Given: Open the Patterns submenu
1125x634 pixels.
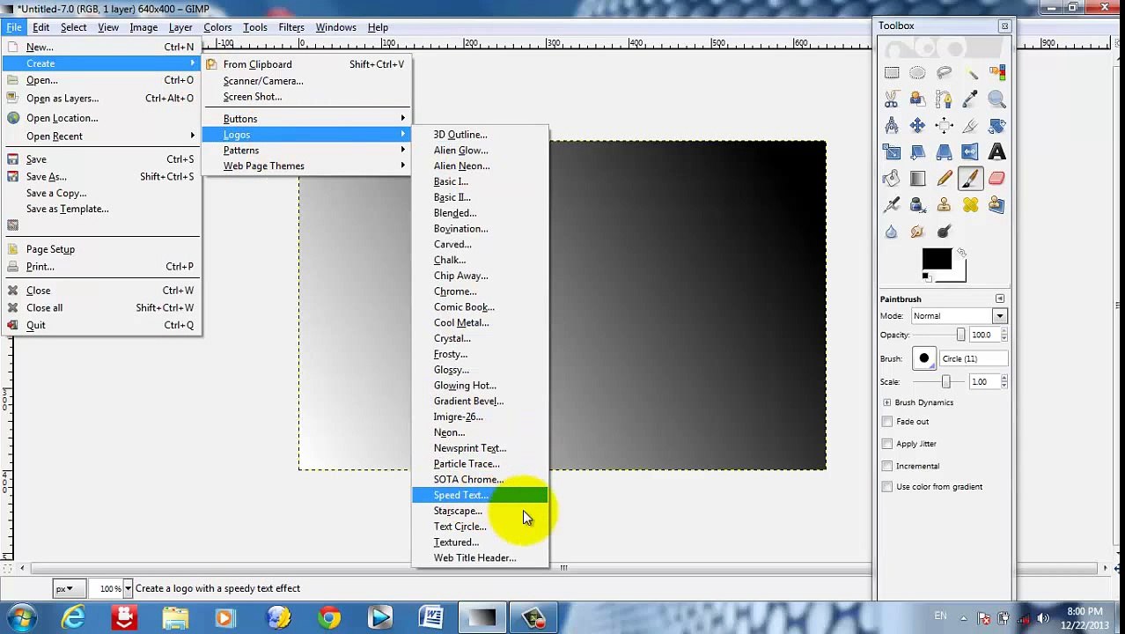Looking at the screenshot, I should tap(306, 151).
